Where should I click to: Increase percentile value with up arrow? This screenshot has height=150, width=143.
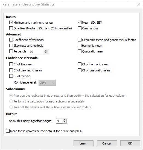coord(46,51)
